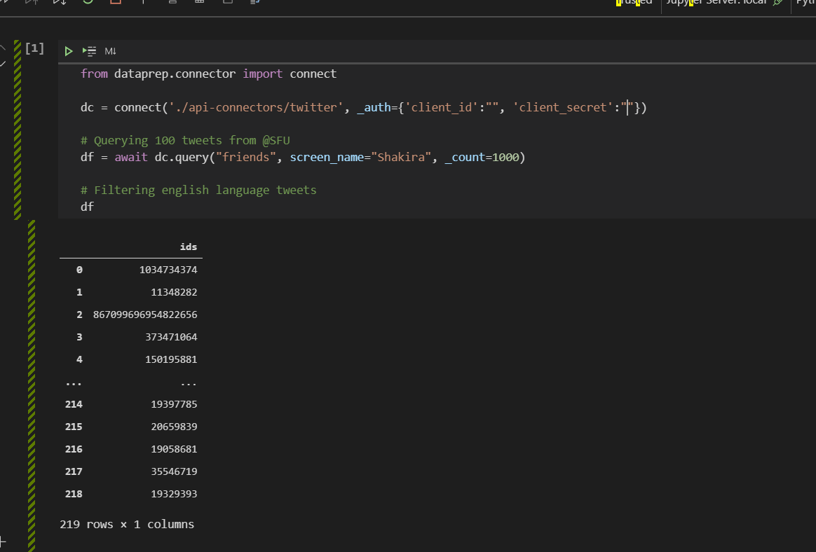Select the cell value 19058681
816x552 pixels.
174,448
